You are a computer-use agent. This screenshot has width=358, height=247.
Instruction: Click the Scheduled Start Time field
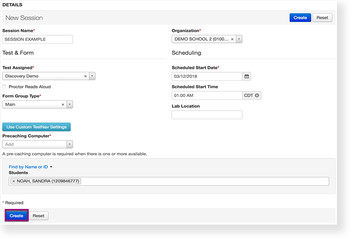[x=207, y=95]
